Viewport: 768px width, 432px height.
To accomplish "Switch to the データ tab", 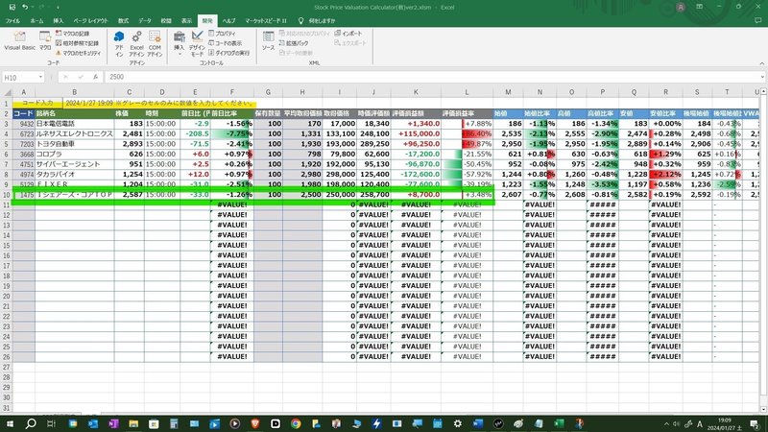I will [145, 20].
